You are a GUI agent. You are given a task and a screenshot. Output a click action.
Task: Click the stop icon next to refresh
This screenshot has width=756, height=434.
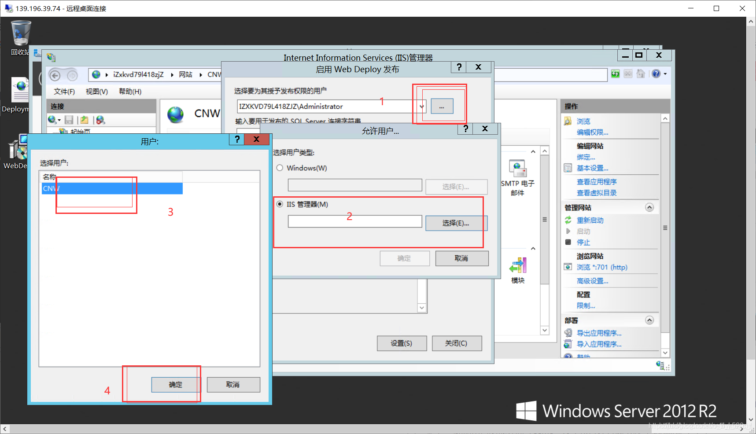628,74
